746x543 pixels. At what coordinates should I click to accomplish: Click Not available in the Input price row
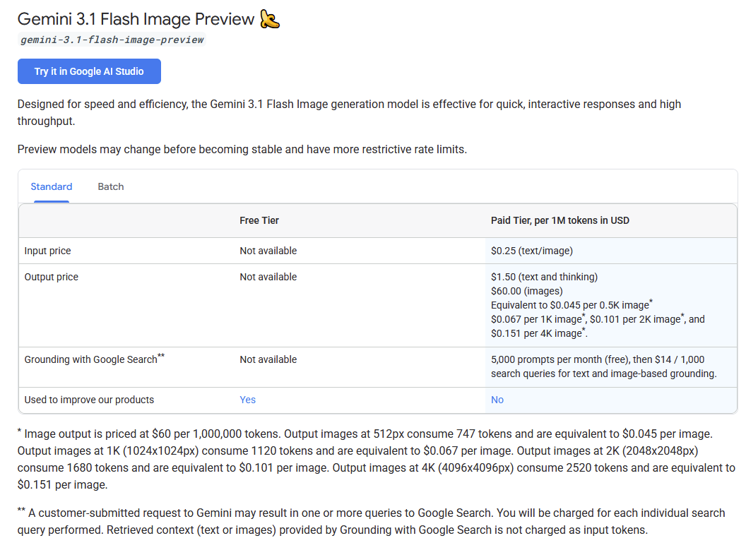pyautogui.click(x=268, y=251)
